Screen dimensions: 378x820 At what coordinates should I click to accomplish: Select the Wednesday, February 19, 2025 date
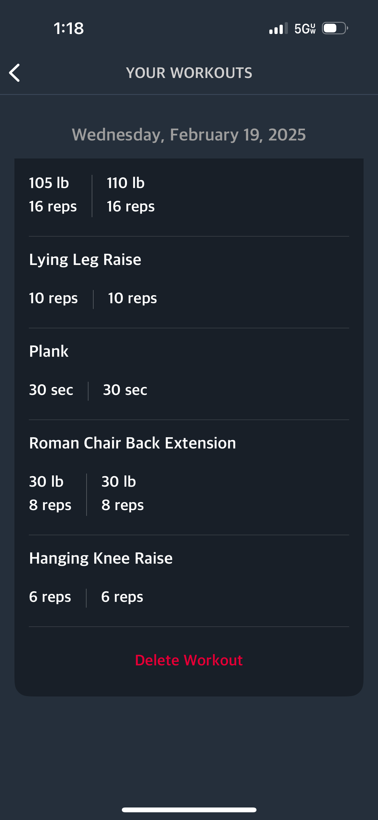(x=189, y=134)
